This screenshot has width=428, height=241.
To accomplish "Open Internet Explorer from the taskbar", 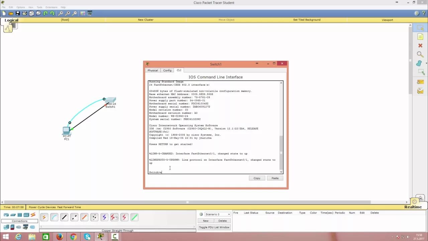I will (18, 237).
